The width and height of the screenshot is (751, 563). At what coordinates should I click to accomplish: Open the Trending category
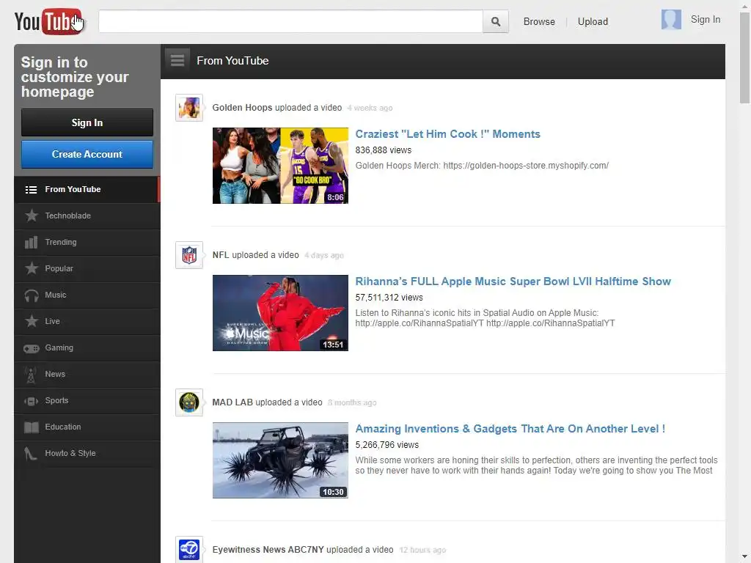point(87,242)
